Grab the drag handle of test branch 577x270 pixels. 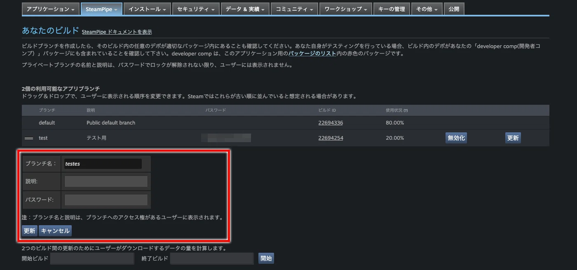[29, 138]
